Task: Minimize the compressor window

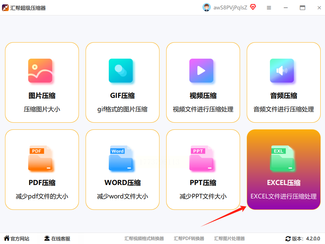Action: [286, 8]
